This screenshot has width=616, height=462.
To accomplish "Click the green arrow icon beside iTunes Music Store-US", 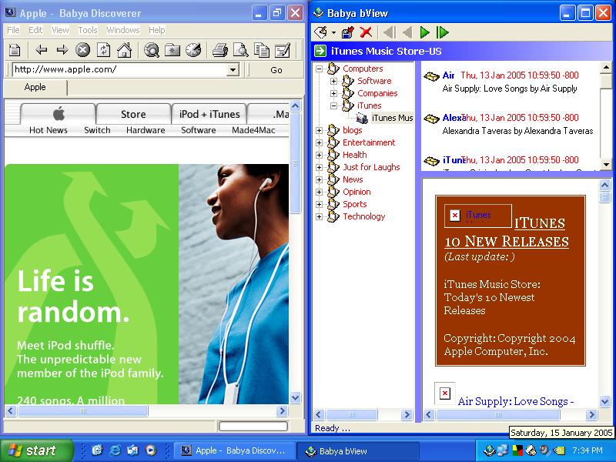I will (320, 51).
